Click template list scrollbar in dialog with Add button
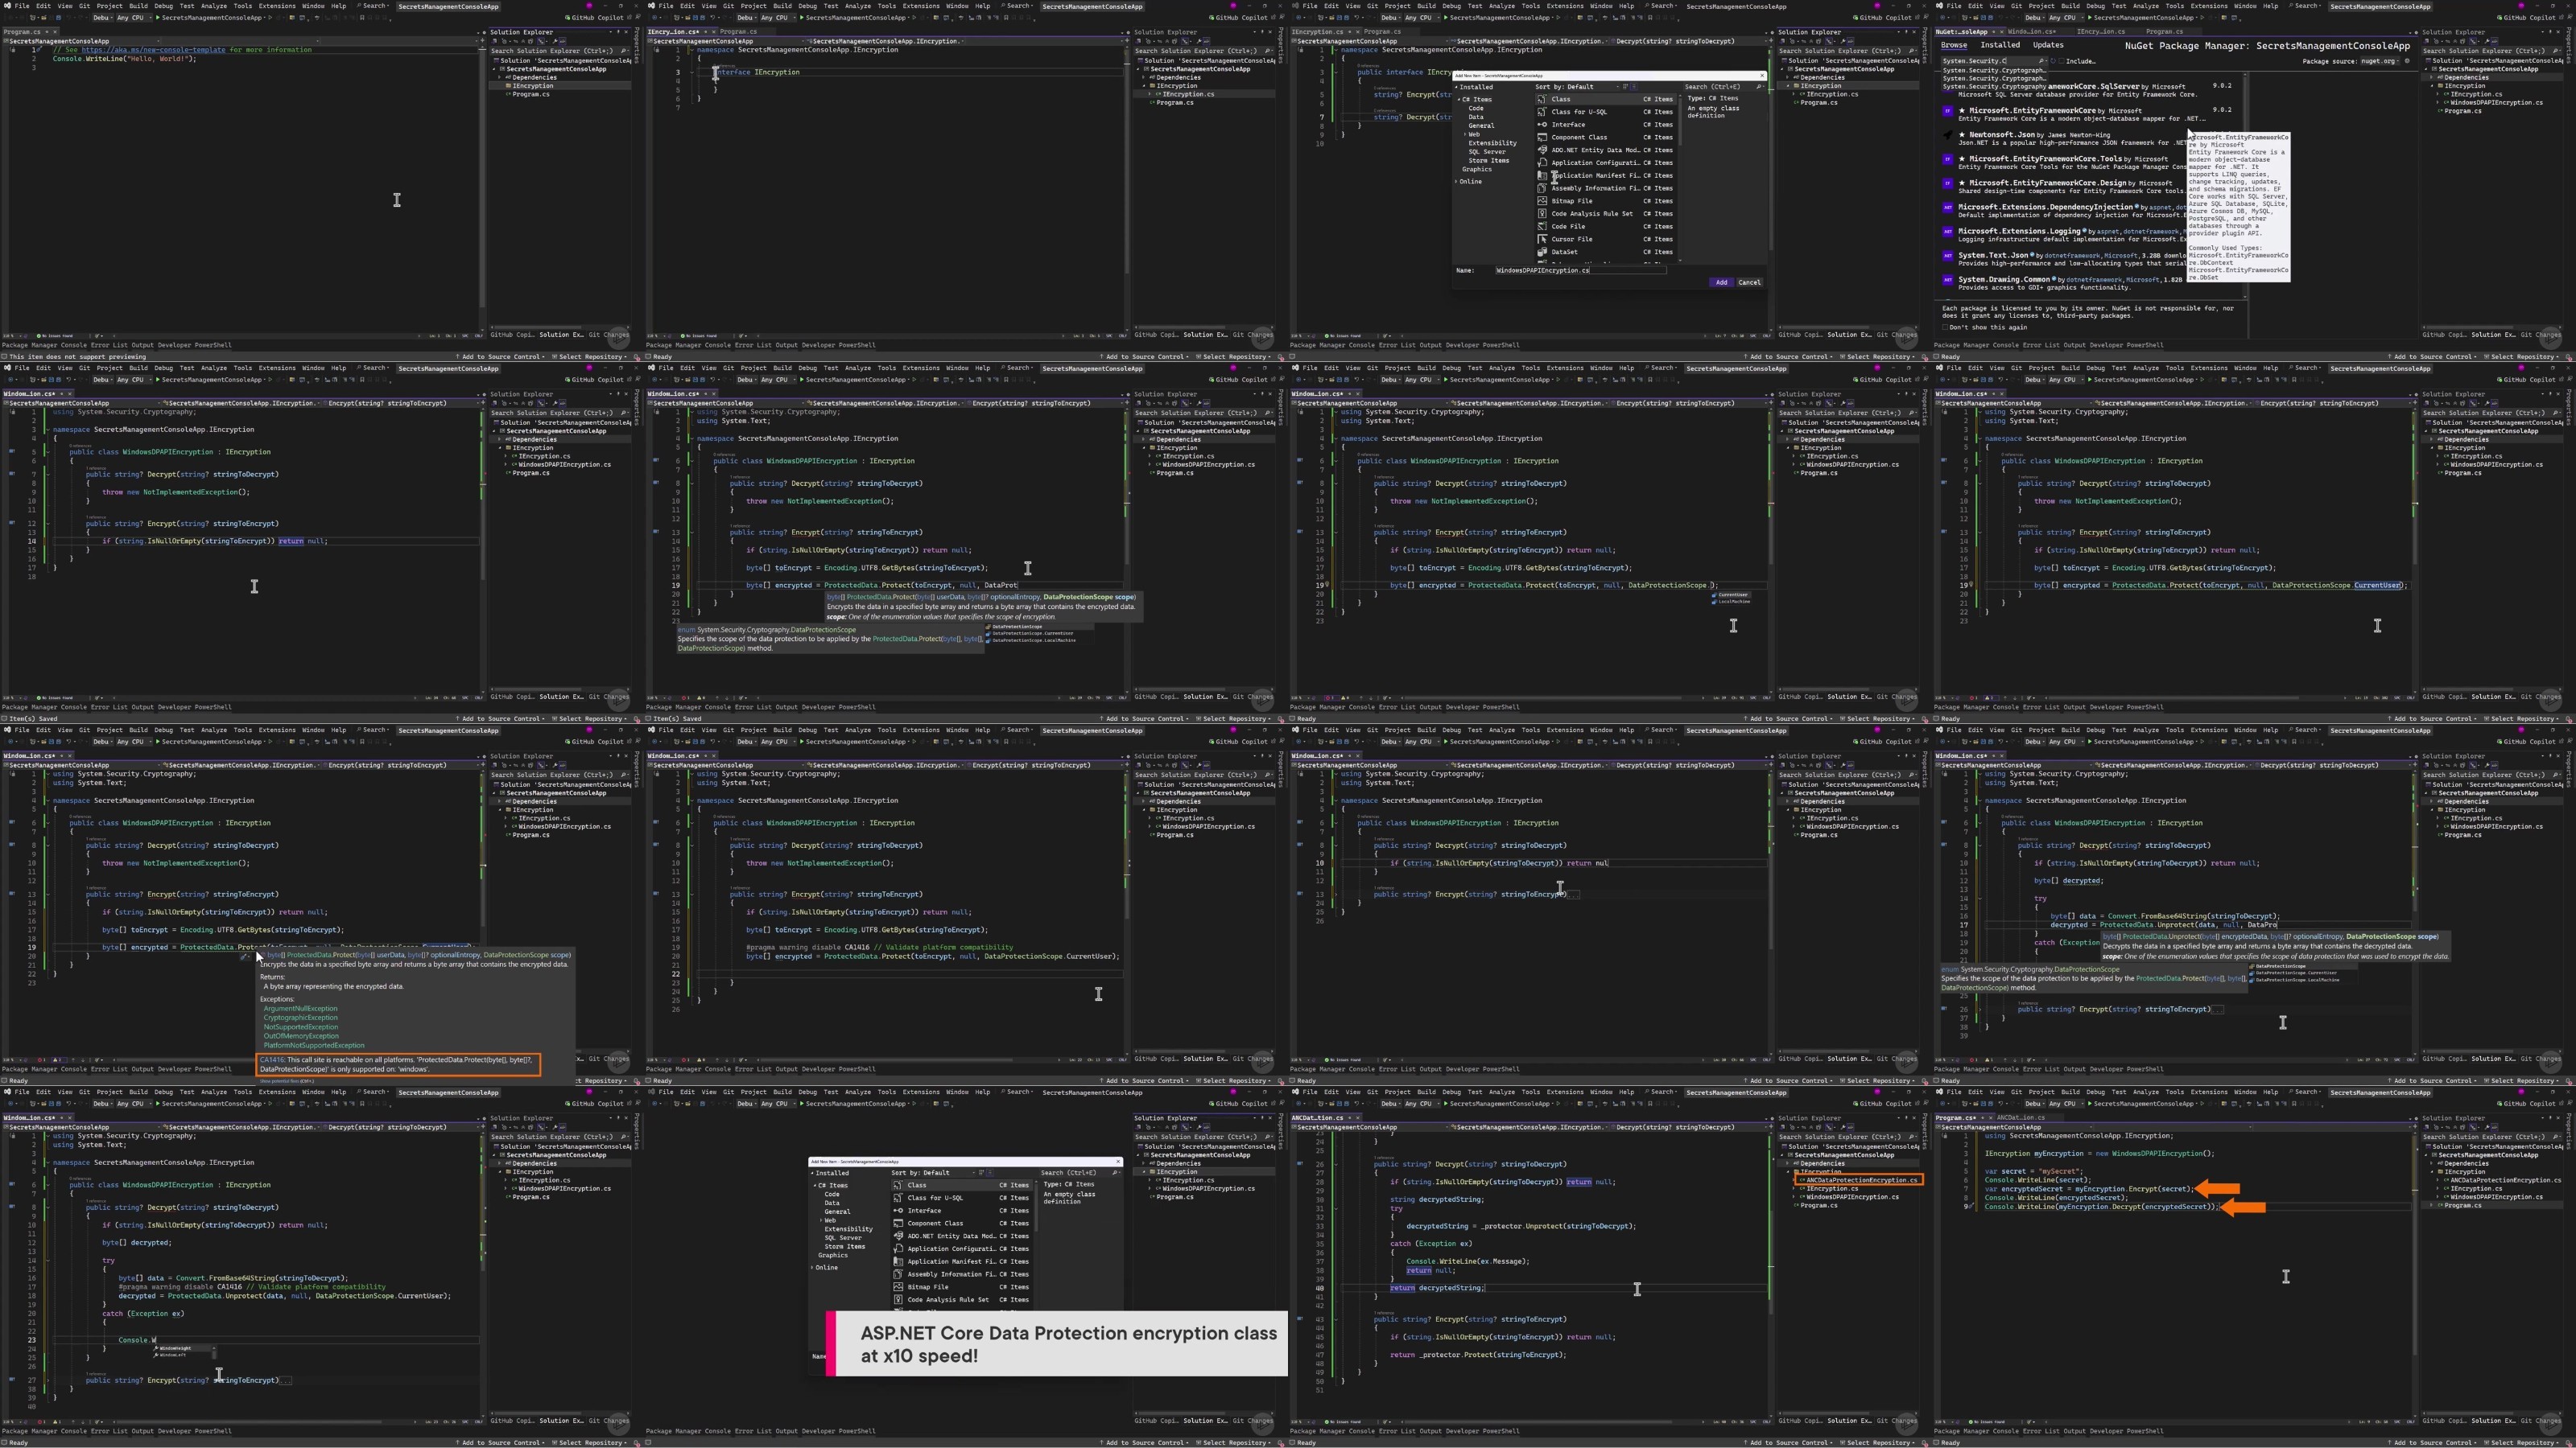The width and height of the screenshot is (2576, 1448). click(x=1680, y=178)
